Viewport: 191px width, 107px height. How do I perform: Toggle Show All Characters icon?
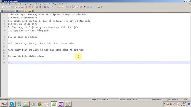(70, 7)
